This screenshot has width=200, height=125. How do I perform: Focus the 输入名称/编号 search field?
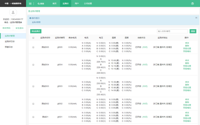click(172, 31)
